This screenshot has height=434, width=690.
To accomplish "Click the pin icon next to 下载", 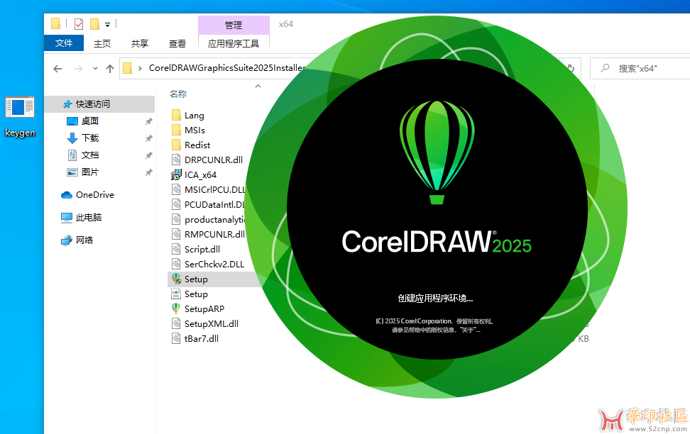I will [149, 138].
